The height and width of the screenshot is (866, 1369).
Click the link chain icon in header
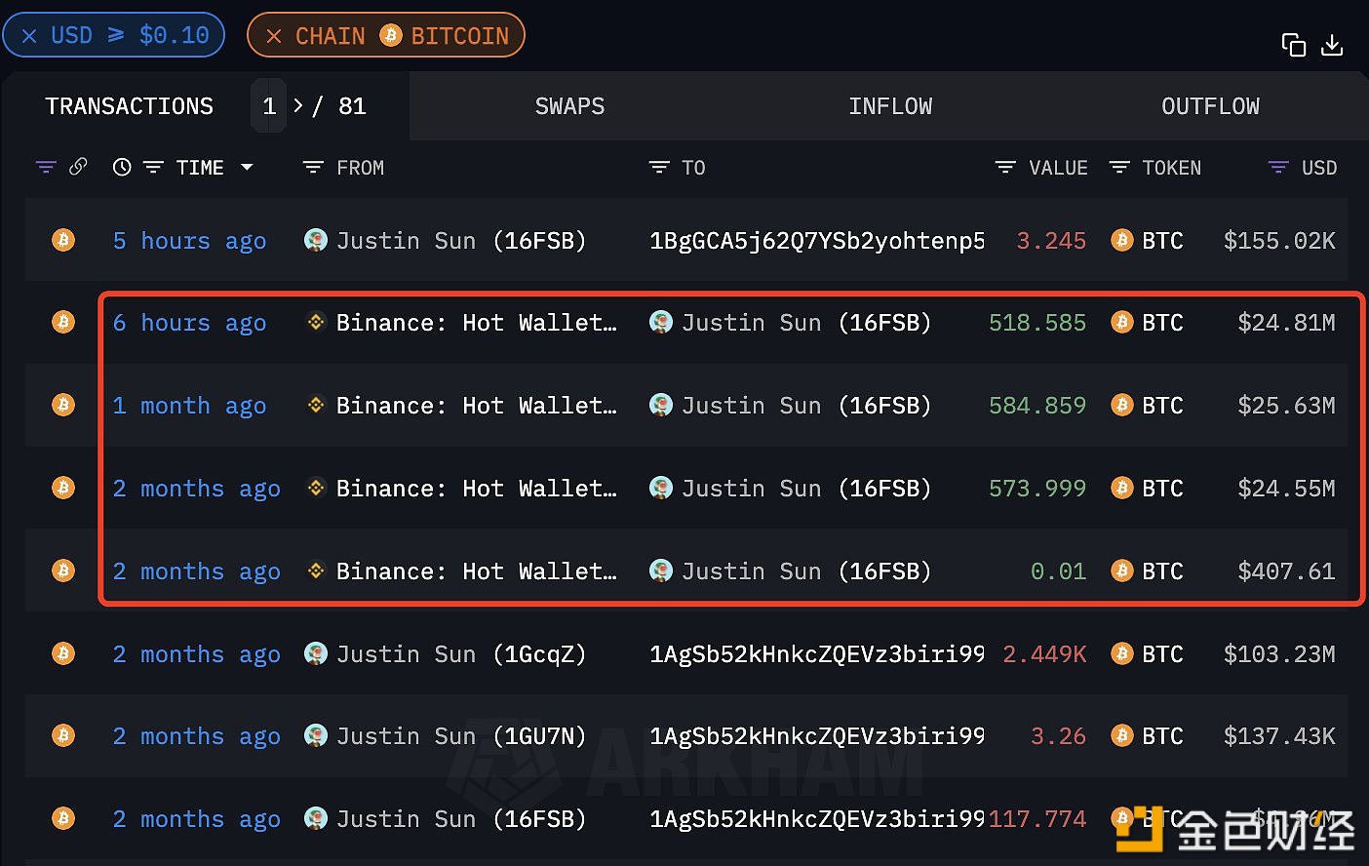[x=78, y=167]
